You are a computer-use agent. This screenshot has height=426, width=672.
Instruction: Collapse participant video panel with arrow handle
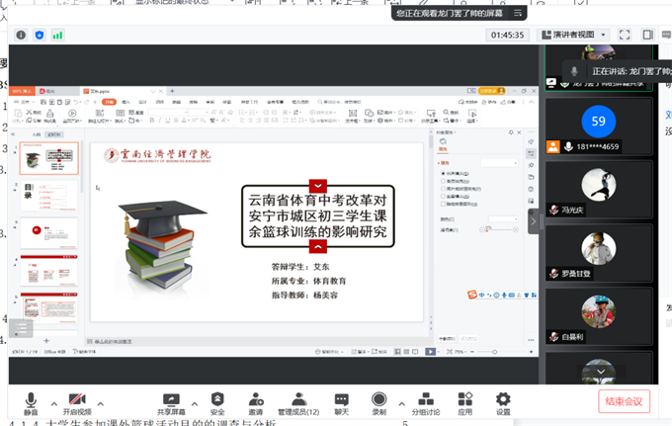click(534, 221)
